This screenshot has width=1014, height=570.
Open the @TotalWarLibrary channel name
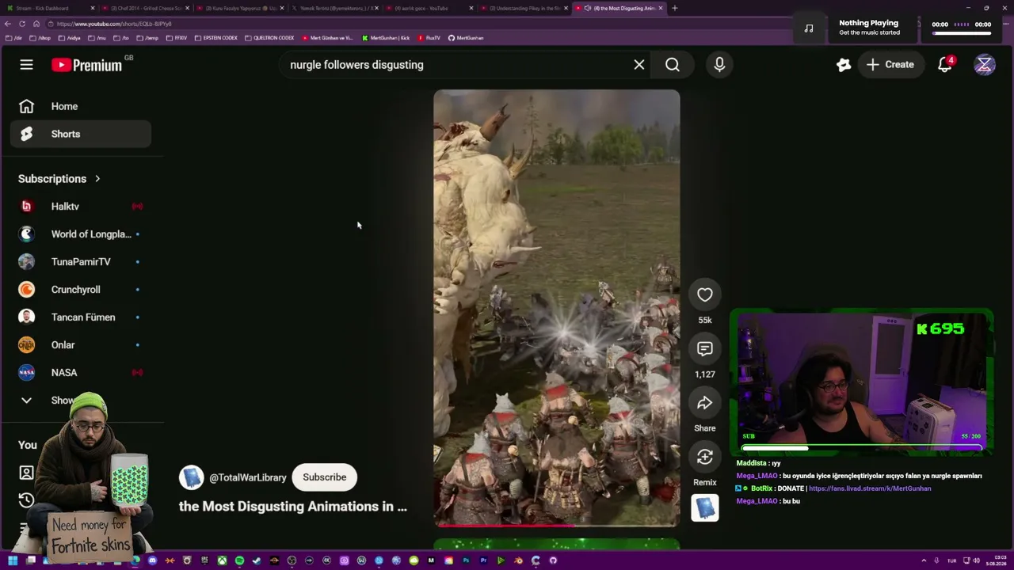point(248,477)
